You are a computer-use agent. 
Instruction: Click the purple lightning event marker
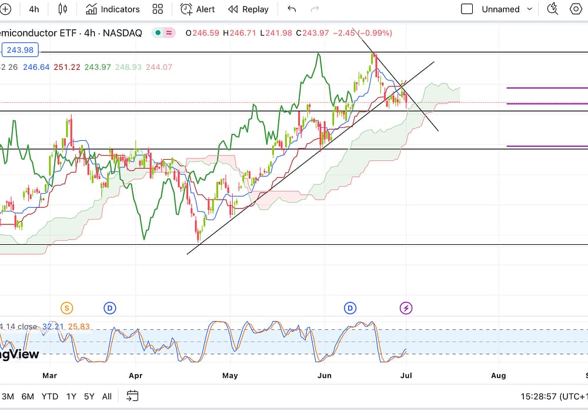point(406,308)
